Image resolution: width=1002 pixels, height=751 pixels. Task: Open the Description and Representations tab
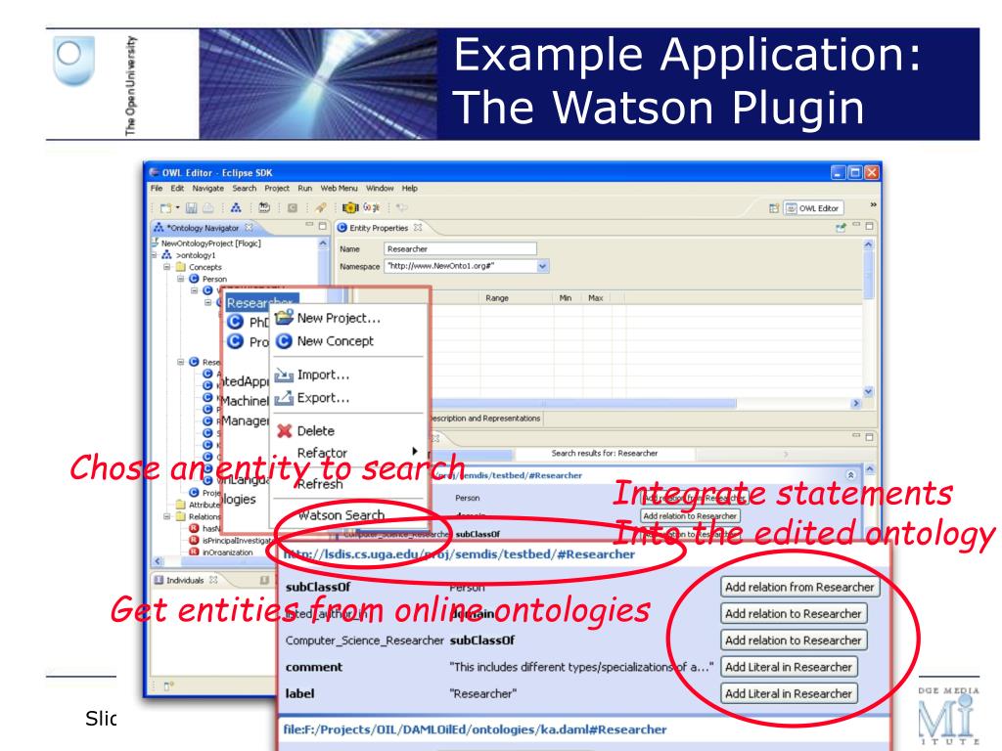coord(485,419)
